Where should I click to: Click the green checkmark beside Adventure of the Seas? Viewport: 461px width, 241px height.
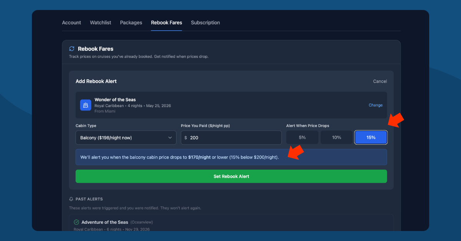point(76,222)
